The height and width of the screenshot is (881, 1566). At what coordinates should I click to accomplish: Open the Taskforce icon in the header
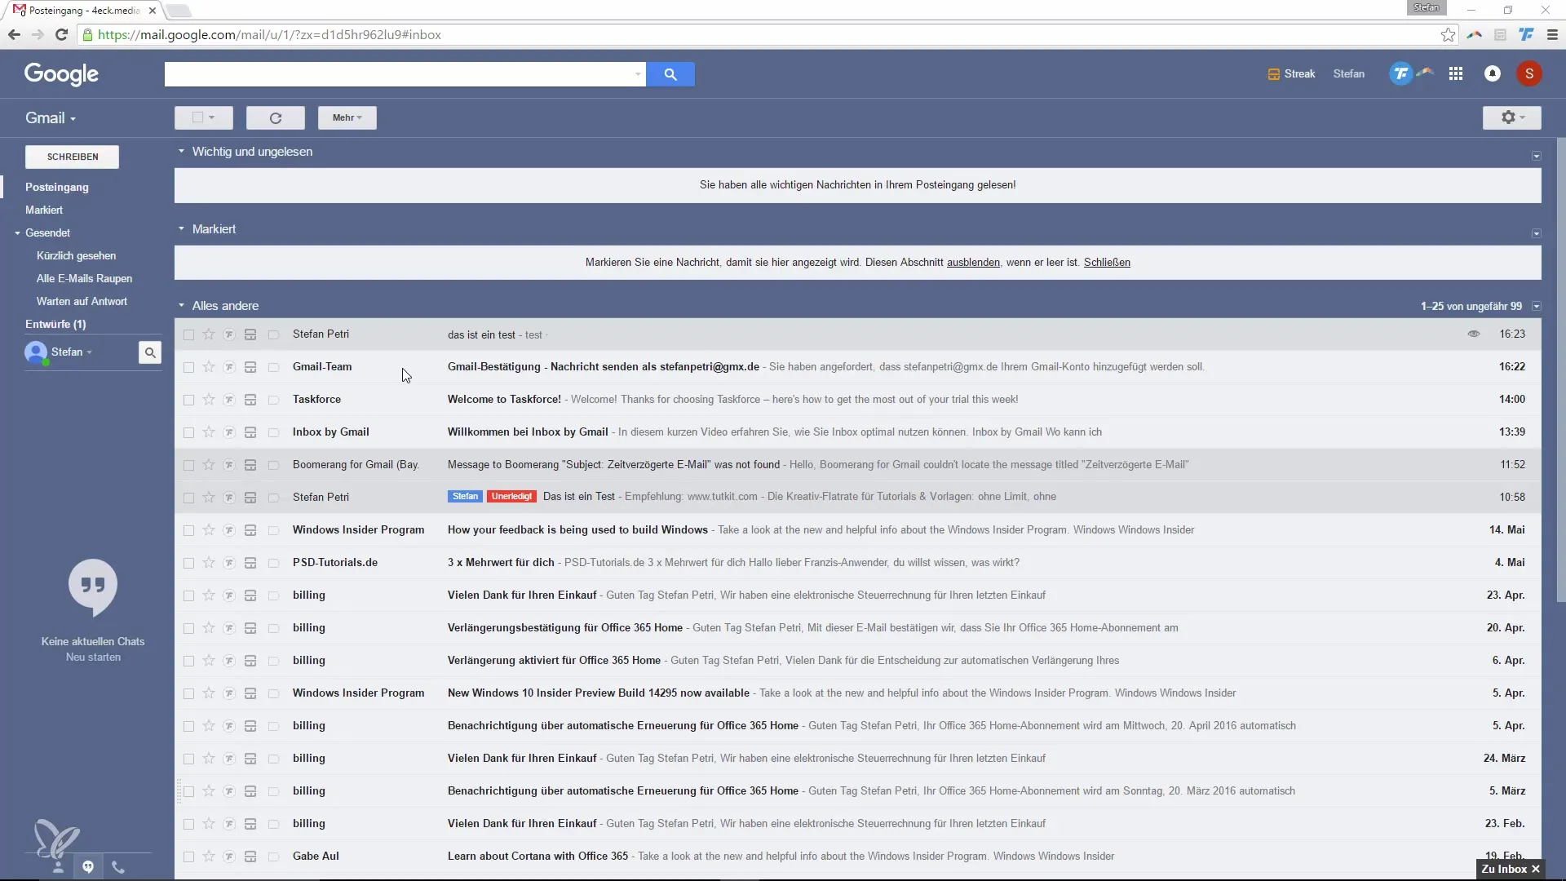1400,74
